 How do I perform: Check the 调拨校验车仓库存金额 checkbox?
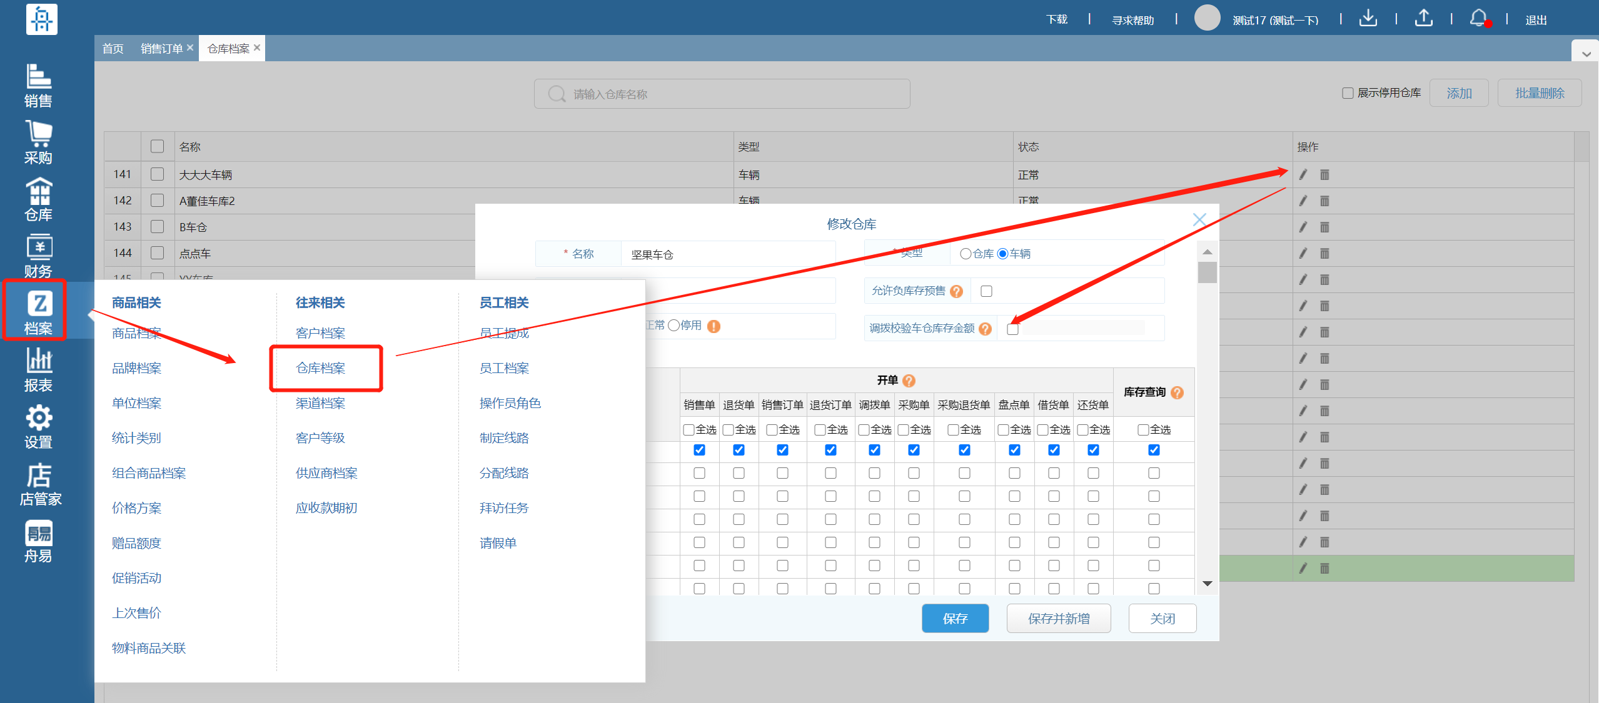1013,329
